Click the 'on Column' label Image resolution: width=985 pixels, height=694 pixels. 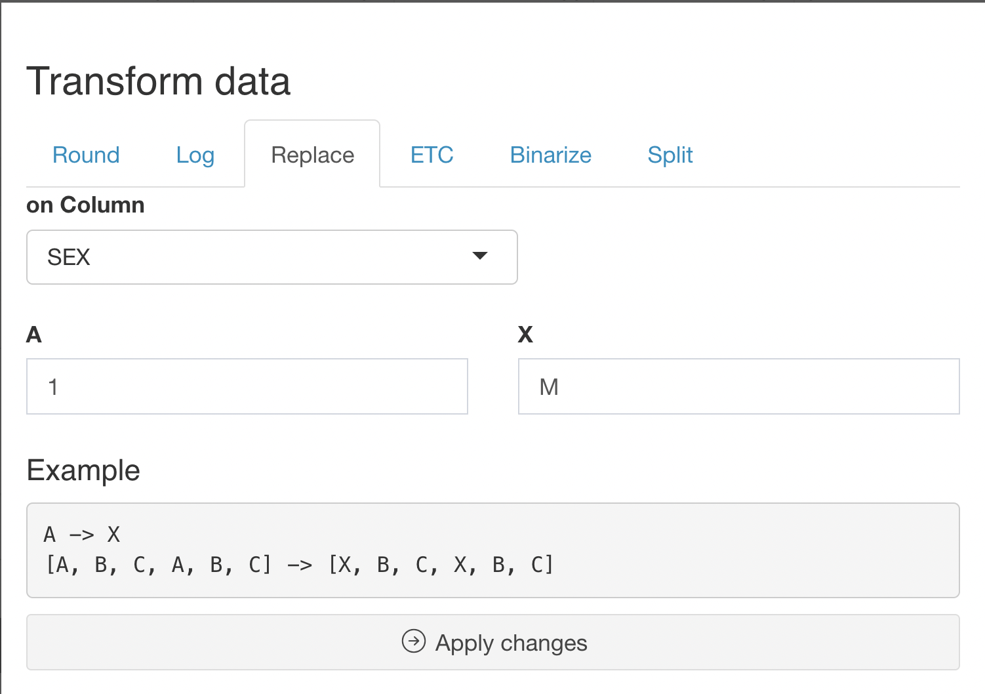(x=85, y=205)
